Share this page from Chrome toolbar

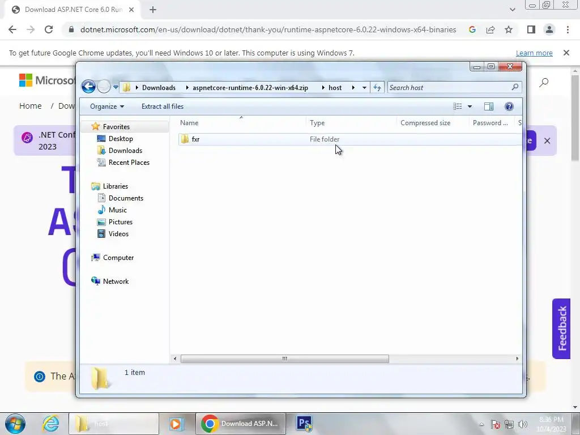[x=491, y=29]
